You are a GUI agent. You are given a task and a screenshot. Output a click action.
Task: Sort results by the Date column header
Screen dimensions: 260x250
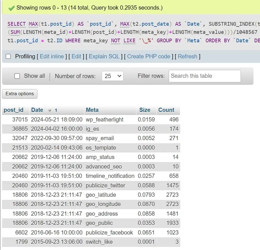37,110
